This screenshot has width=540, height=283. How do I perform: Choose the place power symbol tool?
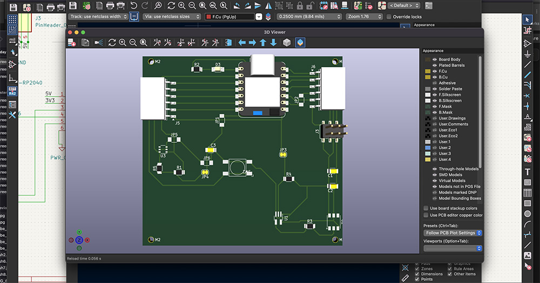[527, 54]
